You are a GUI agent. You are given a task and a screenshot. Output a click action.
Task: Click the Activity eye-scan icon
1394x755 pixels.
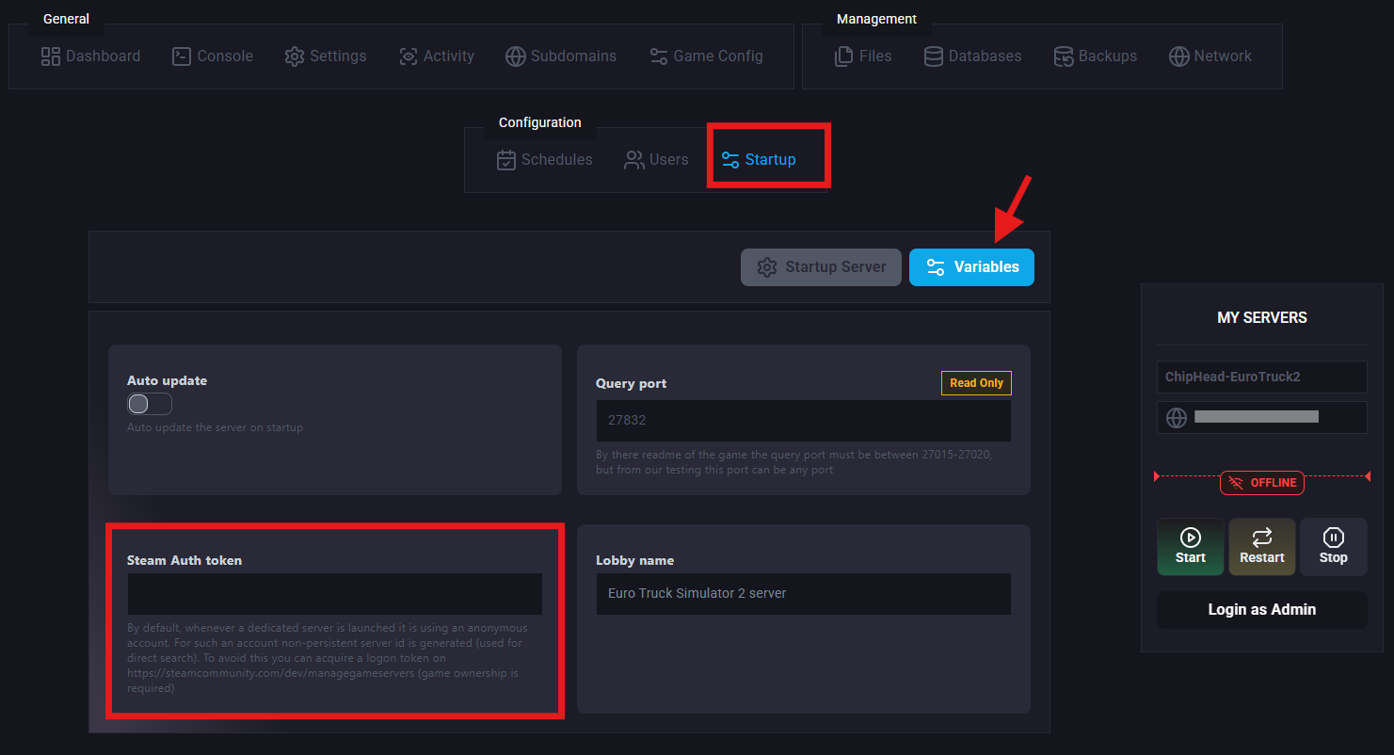point(409,56)
